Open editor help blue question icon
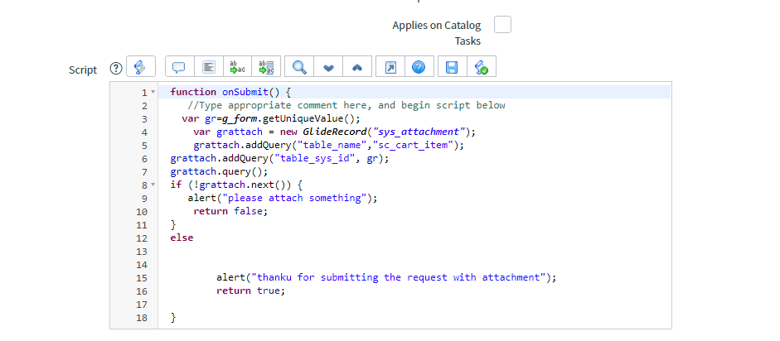 click(x=418, y=68)
